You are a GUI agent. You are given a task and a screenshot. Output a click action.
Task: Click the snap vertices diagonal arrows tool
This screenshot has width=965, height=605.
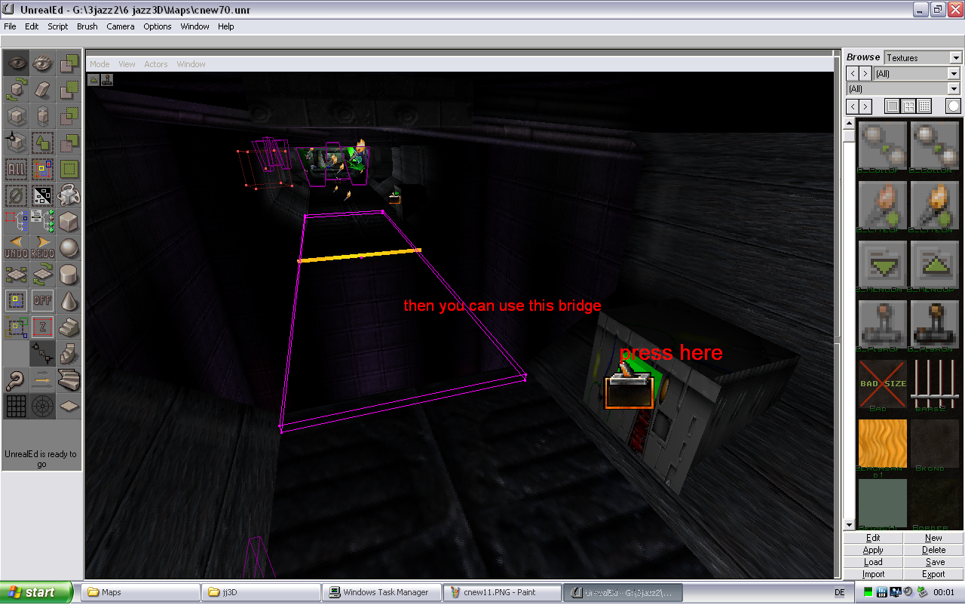(43, 353)
